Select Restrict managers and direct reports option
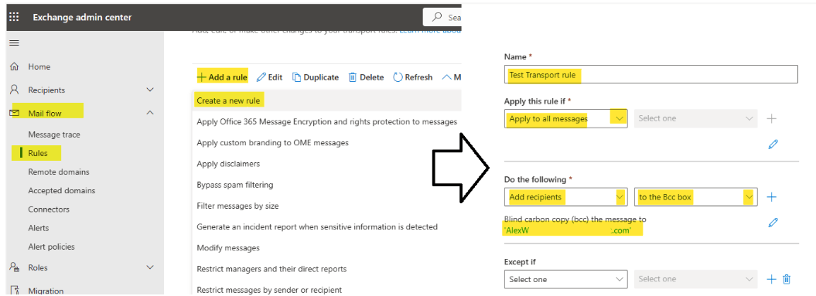 [271, 269]
